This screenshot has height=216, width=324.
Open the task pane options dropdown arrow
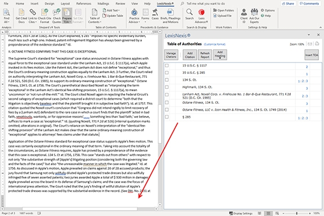[x=309, y=35]
